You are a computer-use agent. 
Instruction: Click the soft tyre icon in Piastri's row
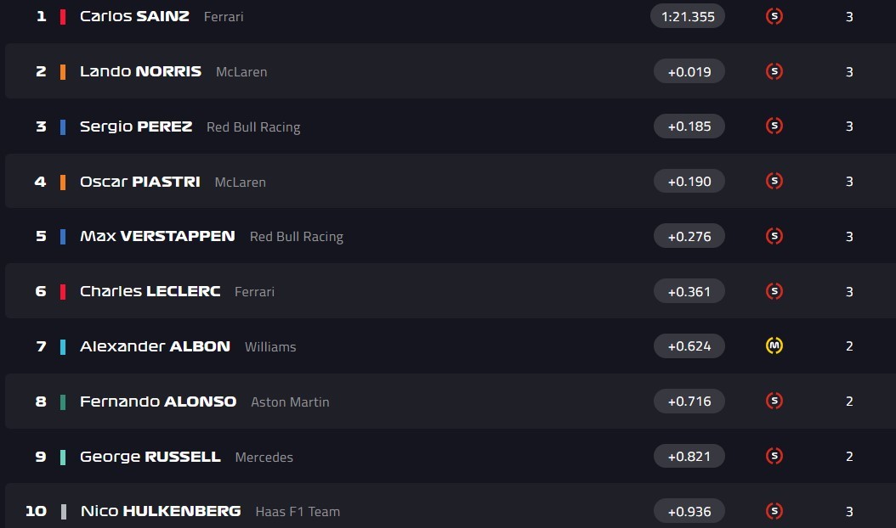774,181
